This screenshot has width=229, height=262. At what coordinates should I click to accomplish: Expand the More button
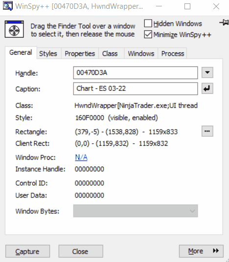click(x=201, y=251)
